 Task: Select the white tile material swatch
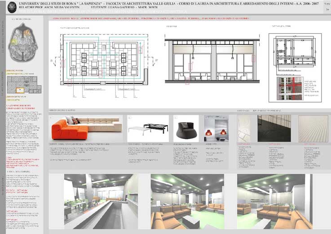[244, 129]
